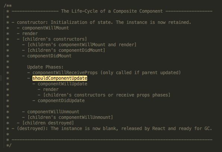The image size is (222, 152).
Task: Click the gutter marker beside shouldComponentUpdate line
Action: [x=1, y=78]
